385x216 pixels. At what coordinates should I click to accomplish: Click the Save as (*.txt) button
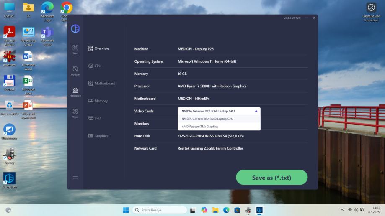(x=271, y=177)
